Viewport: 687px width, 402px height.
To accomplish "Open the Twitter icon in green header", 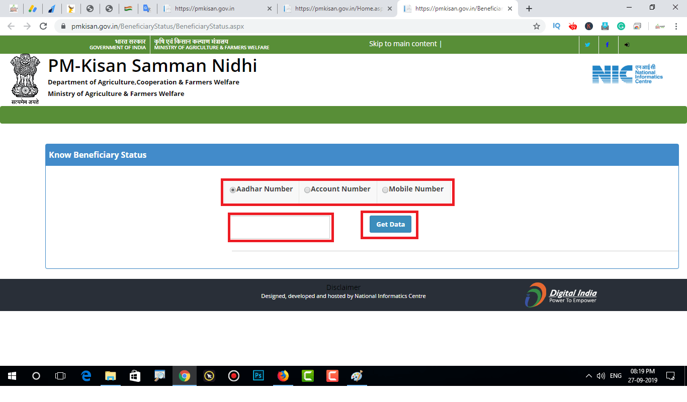I will [587, 45].
